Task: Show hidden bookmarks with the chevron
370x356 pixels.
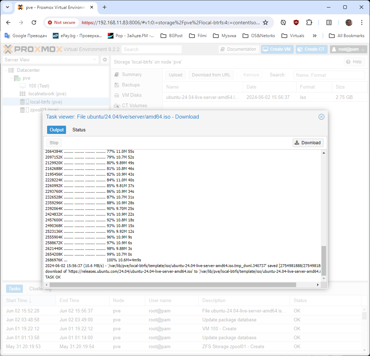Action: coord(315,36)
